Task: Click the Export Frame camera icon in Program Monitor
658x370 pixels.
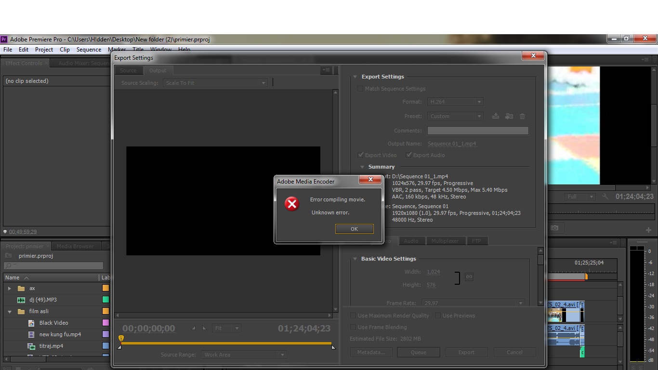Action: [x=554, y=228]
